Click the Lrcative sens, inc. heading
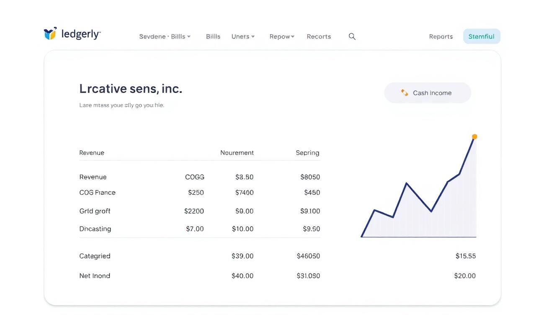Viewport: 536px width, 335px height. point(131,88)
